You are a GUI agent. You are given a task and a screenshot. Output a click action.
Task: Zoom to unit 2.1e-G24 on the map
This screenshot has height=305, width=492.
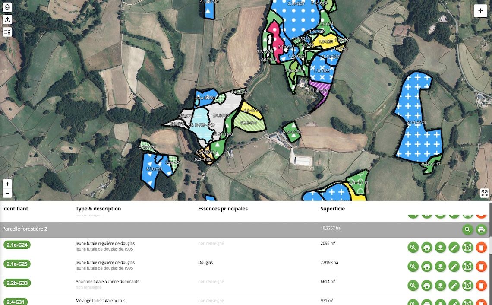pos(413,248)
